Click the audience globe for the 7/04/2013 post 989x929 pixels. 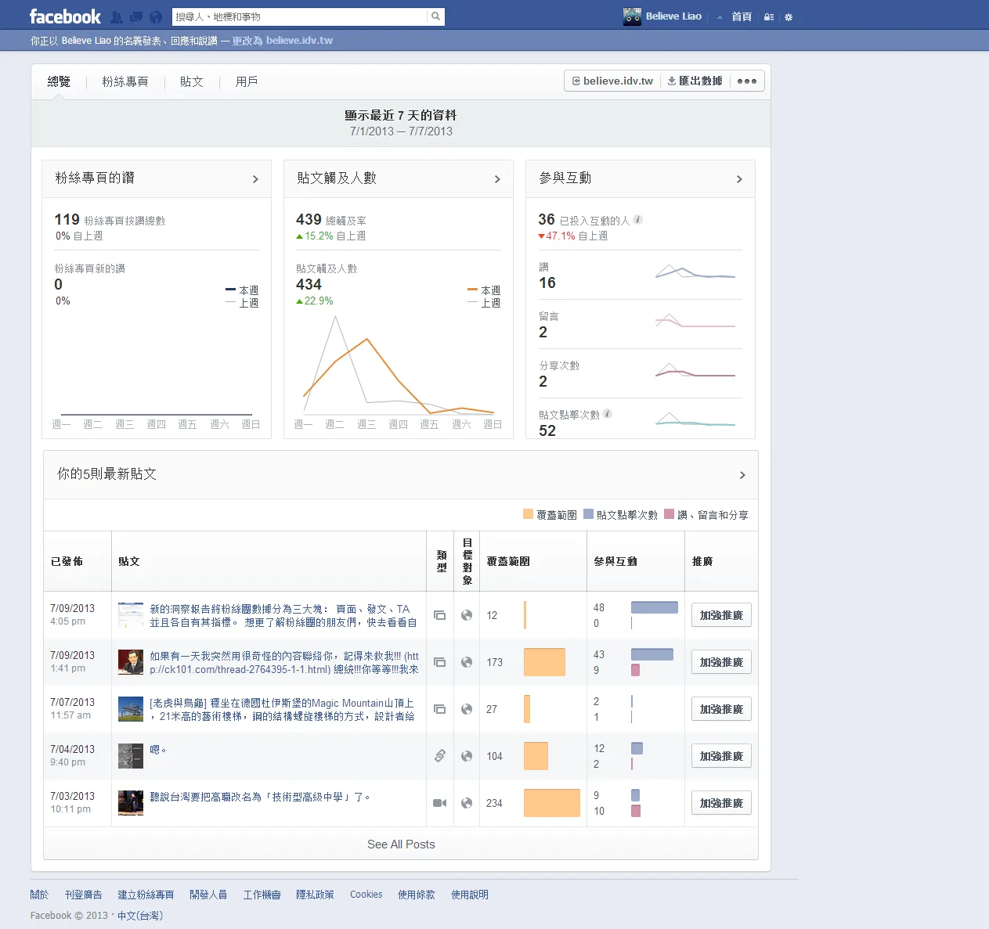(467, 756)
